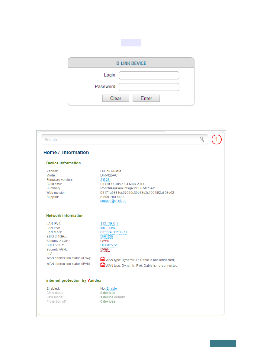Click the Clear button

coord(116,99)
